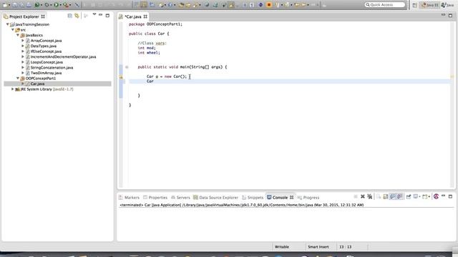Open the Project Explorer view menu arrow
The height and width of the screenshot is (257, 458).
[x=94, y=14]
